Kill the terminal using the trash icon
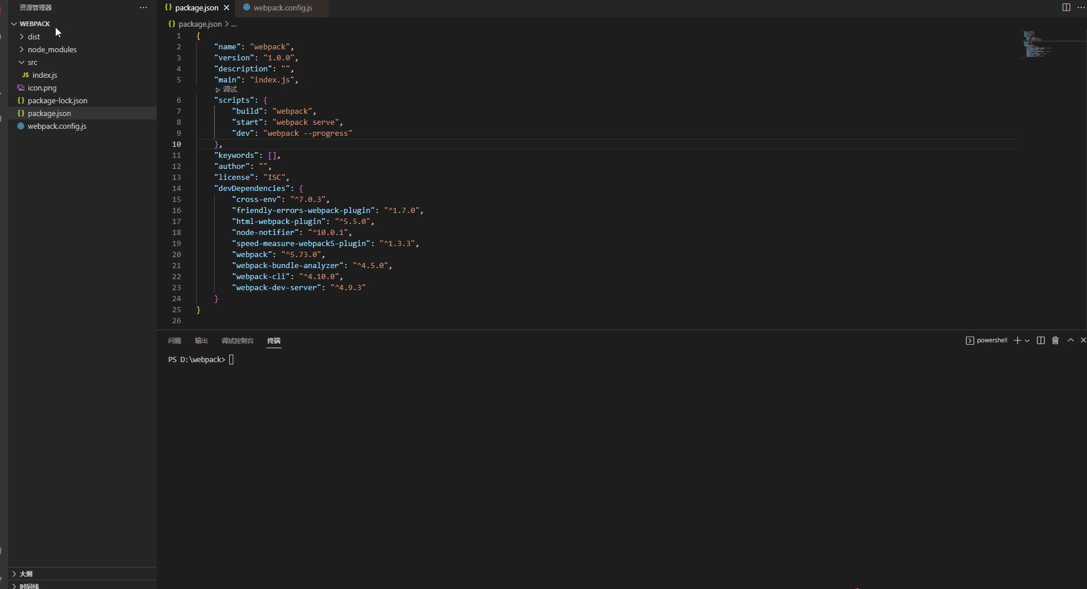Screen dimensions: 1087x589 (x=1055, y=340)
